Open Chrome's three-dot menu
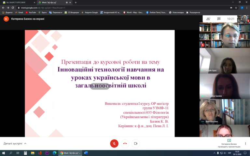This screenshot has width=250, height=156. coord(247,8)
